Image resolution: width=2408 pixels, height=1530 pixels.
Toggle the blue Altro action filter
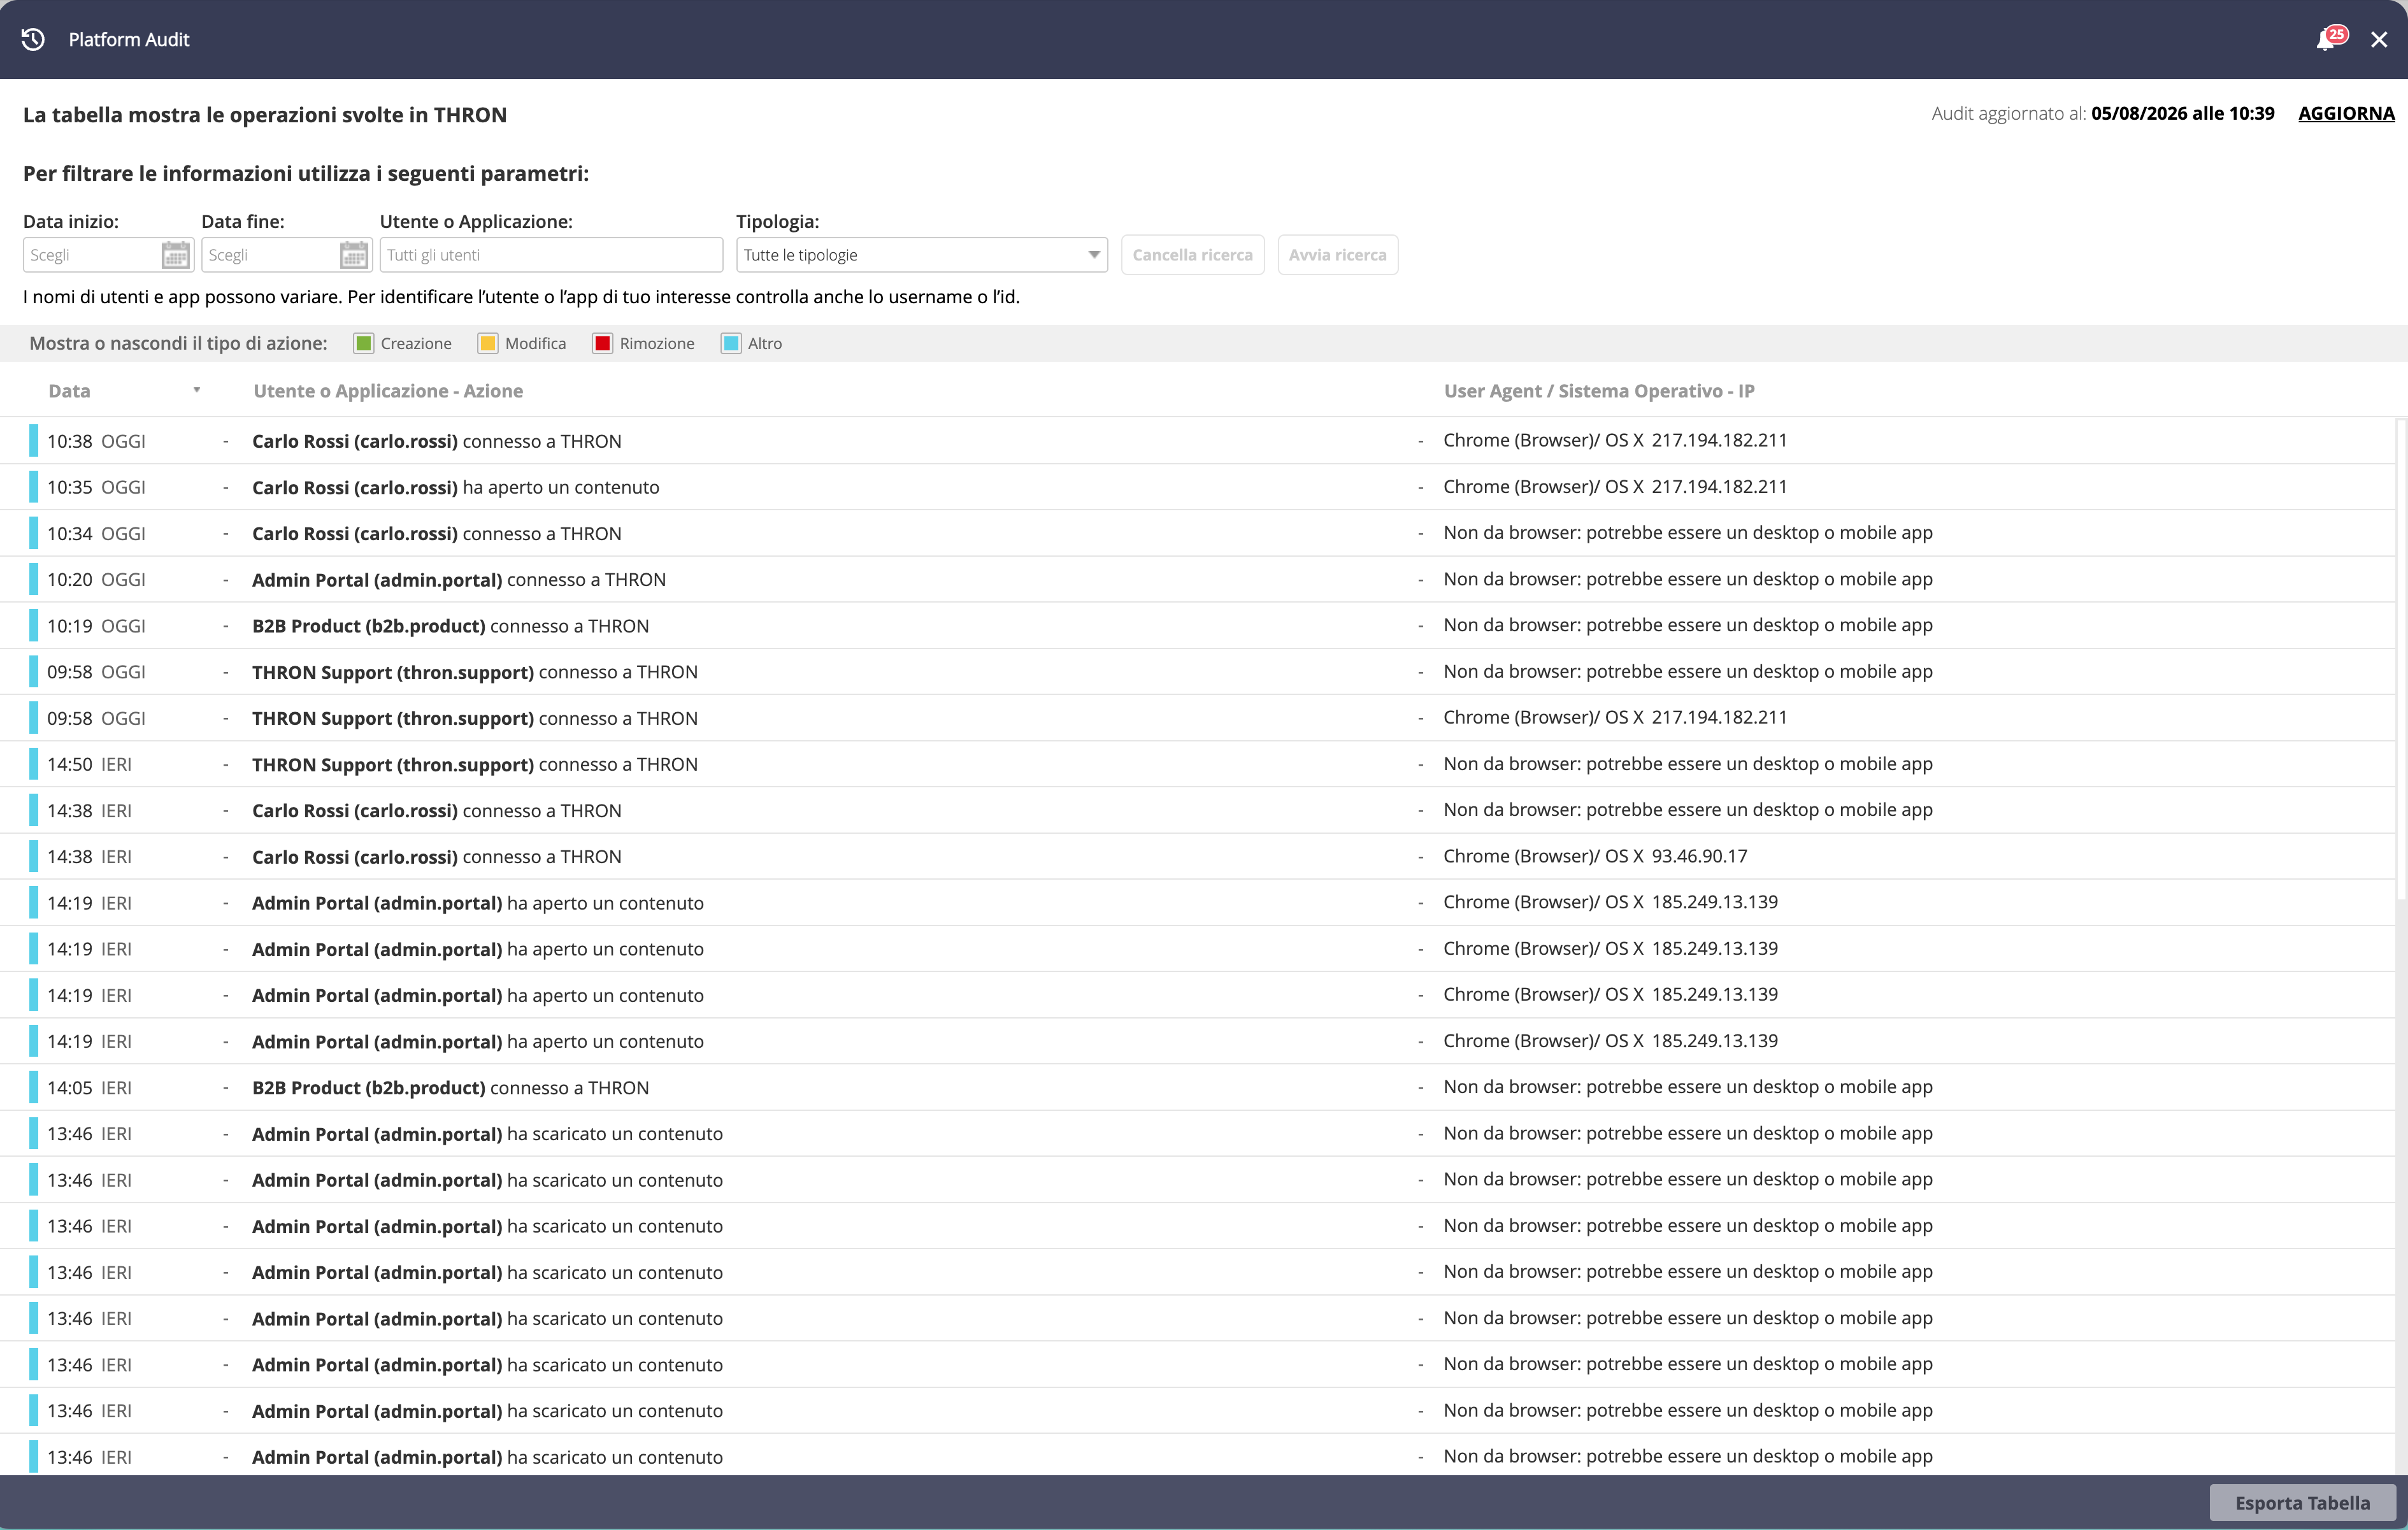731,343
